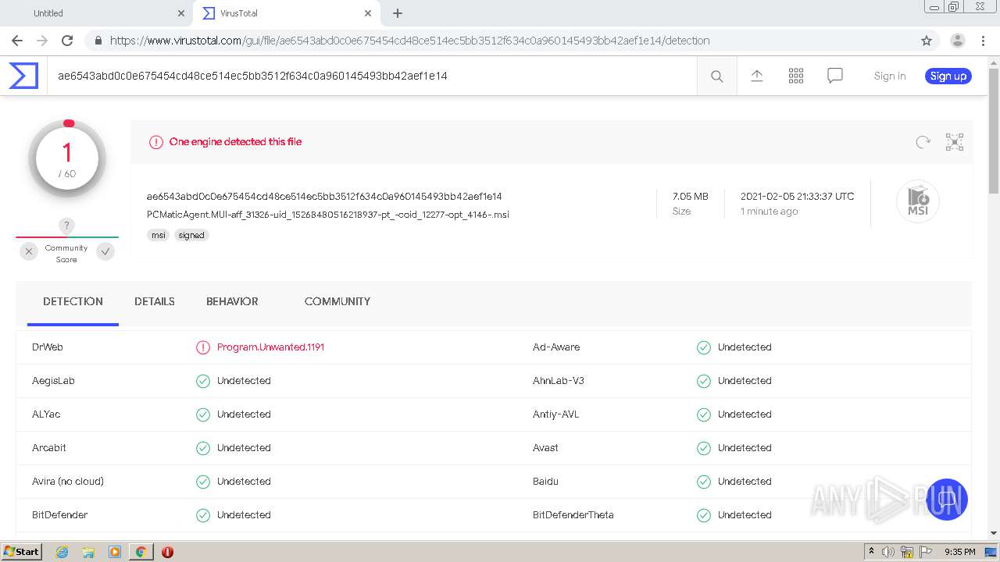Click the 2021-02-05 21:33:37 UTC timestamp
Viewport: 1000px width, 562px height.
(798, 197)
